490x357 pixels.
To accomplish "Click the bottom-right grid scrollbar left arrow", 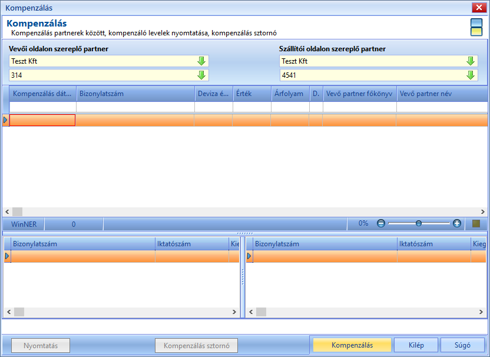I will pyautogui.click(x=251, y=312).
